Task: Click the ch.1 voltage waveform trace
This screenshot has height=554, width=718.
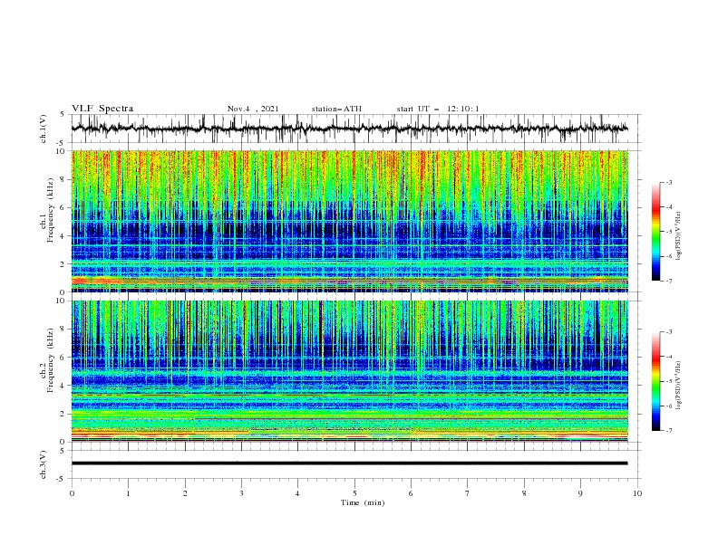Action: click(x=349, y=129)
